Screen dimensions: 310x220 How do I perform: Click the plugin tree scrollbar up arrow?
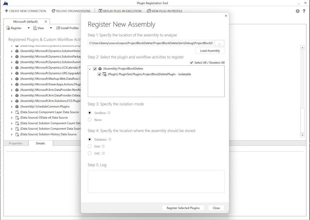coord(302,48)
